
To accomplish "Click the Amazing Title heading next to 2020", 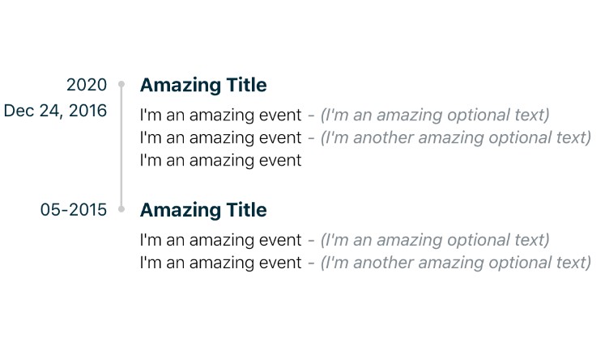I will click(x=203, y=85).
